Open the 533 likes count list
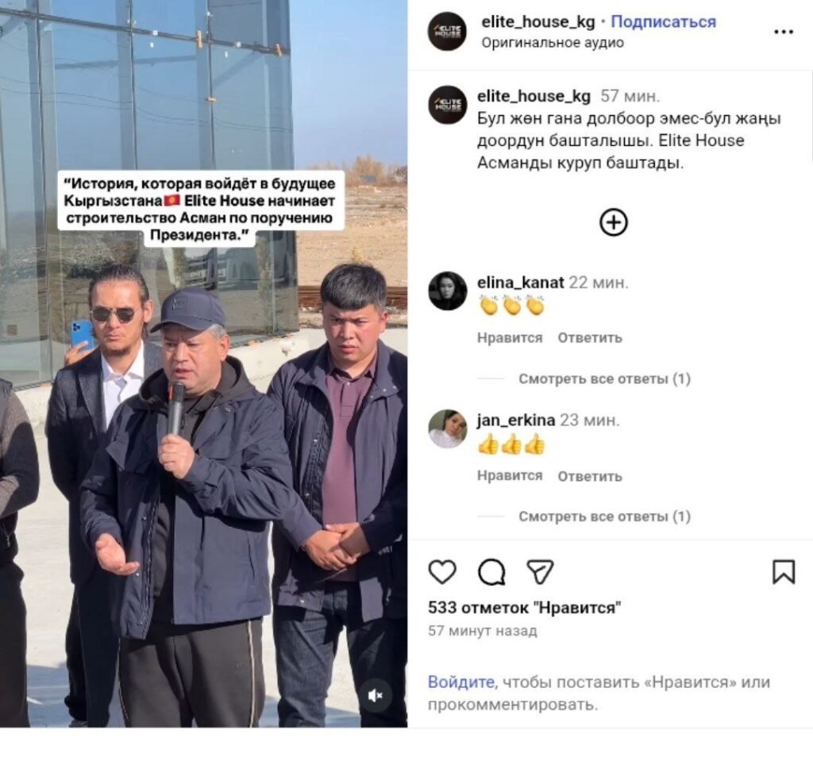 click(x=524, y=608)
